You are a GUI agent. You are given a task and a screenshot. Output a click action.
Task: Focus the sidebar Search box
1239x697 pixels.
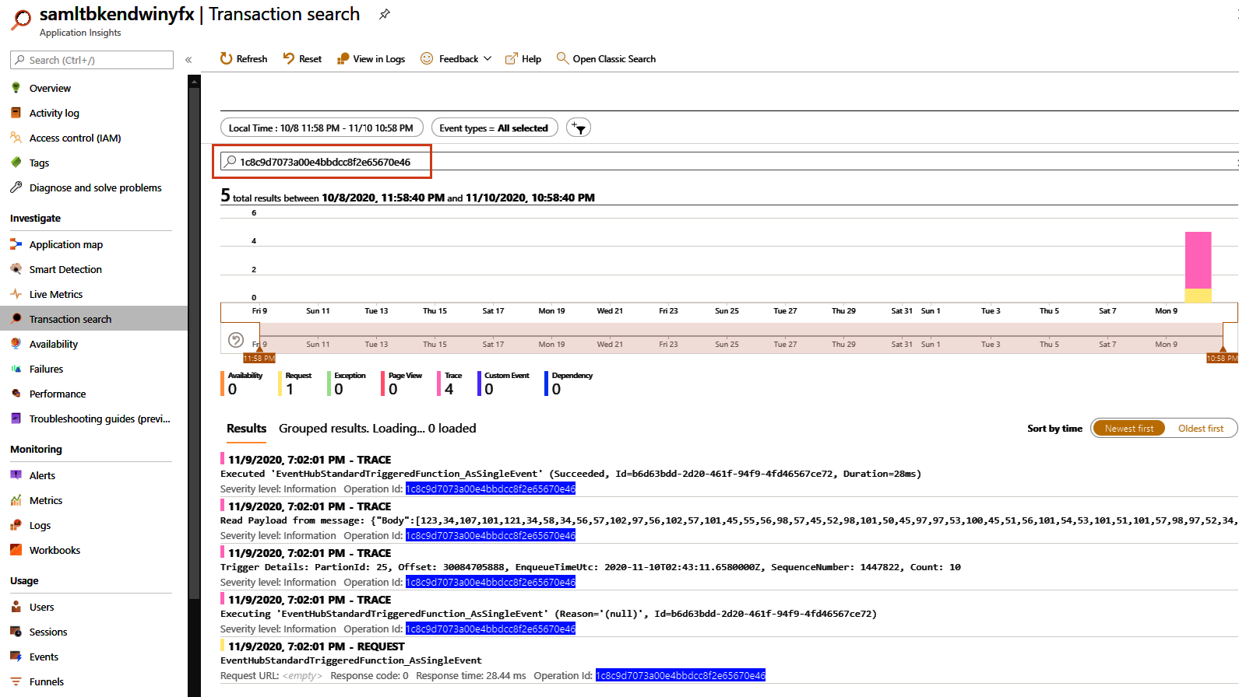pyautogui.click(x=92, y=60)
